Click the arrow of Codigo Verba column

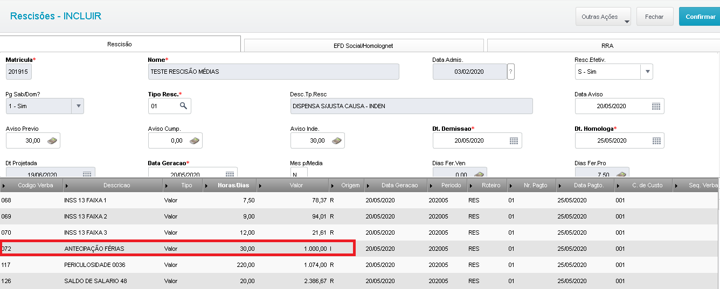pyautogui.click(x=4, y=185)
